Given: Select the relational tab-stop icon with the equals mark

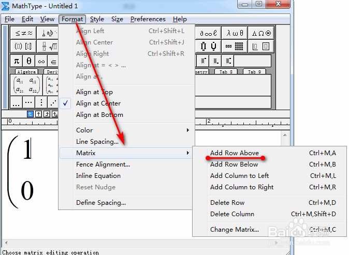Looking at the screenshot, I should (55, 114).
